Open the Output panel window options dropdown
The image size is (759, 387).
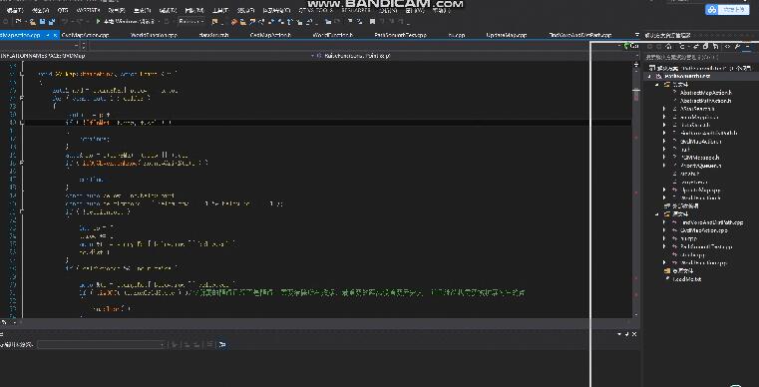(619, 334)
